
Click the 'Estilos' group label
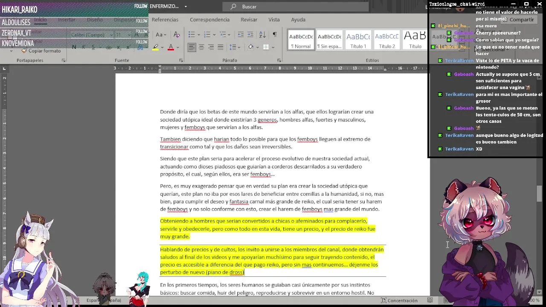(x=372, y=61)
